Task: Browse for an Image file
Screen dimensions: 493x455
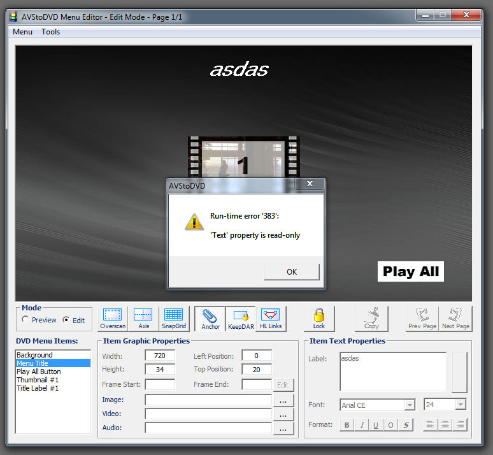Action: pyautogui.click(x=283, y=401)
